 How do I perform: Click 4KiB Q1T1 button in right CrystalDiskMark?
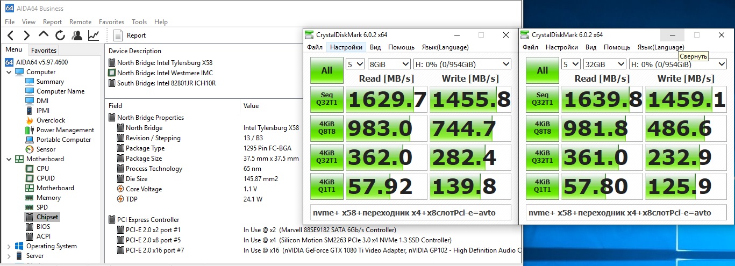tap(543, 186)
